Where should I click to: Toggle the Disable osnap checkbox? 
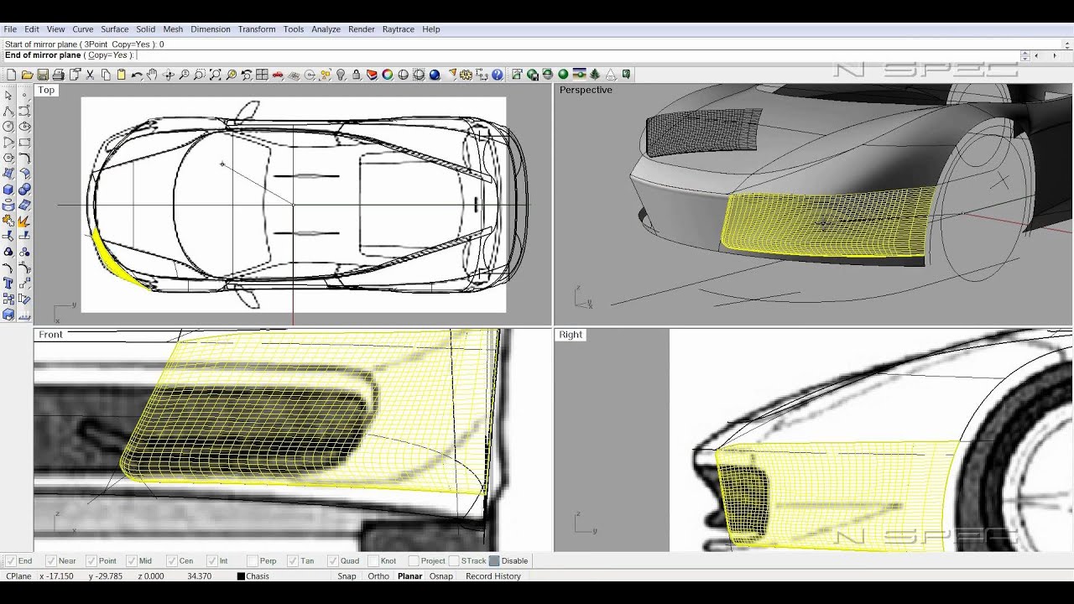pyautogui.click(x=494, y=561)
